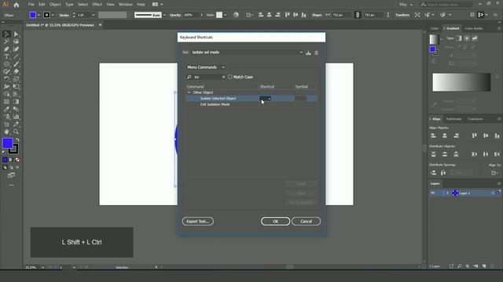
Task: Select the Eyedropper tool
Action: click(6, 109)
